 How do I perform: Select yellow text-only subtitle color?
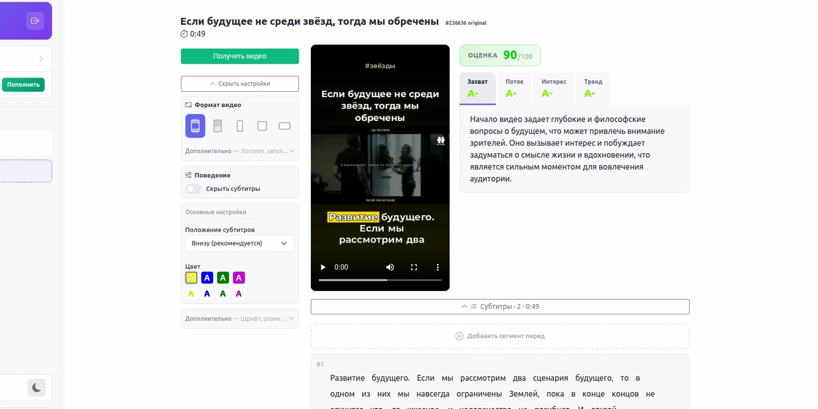click(x=191, y=293)
